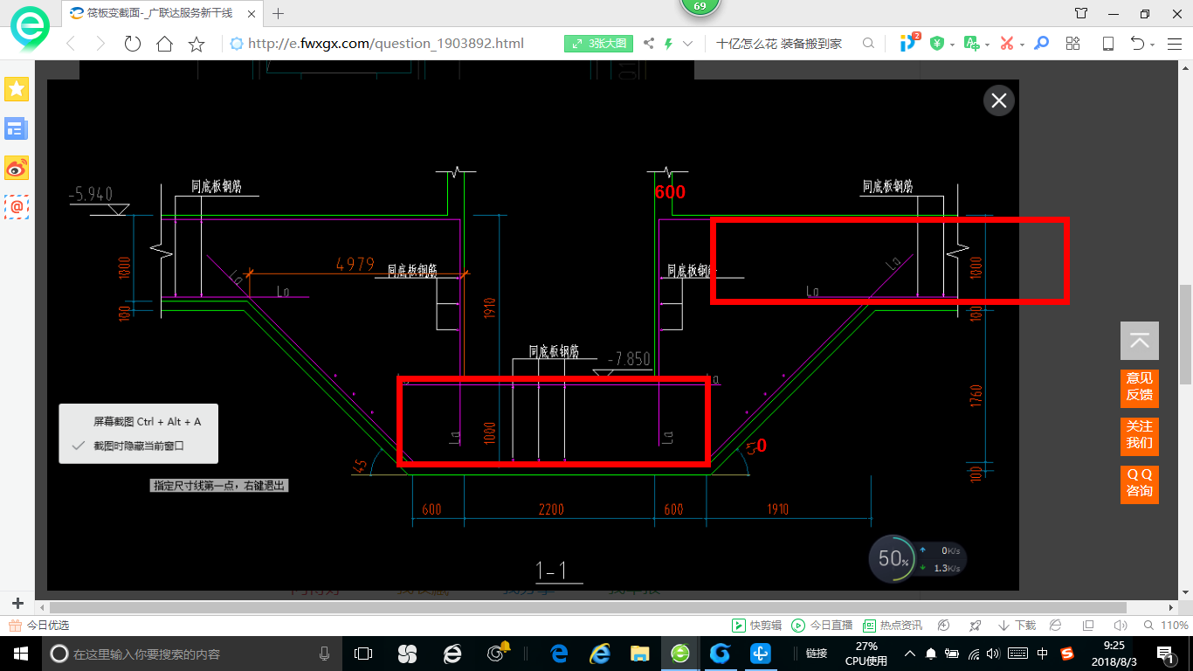Click the search box with 十亿怎么花

coord(779,43)
